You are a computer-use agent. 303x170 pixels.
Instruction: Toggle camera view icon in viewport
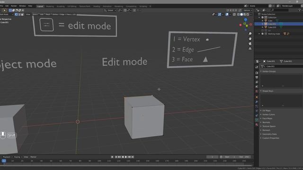coord(250,44)
